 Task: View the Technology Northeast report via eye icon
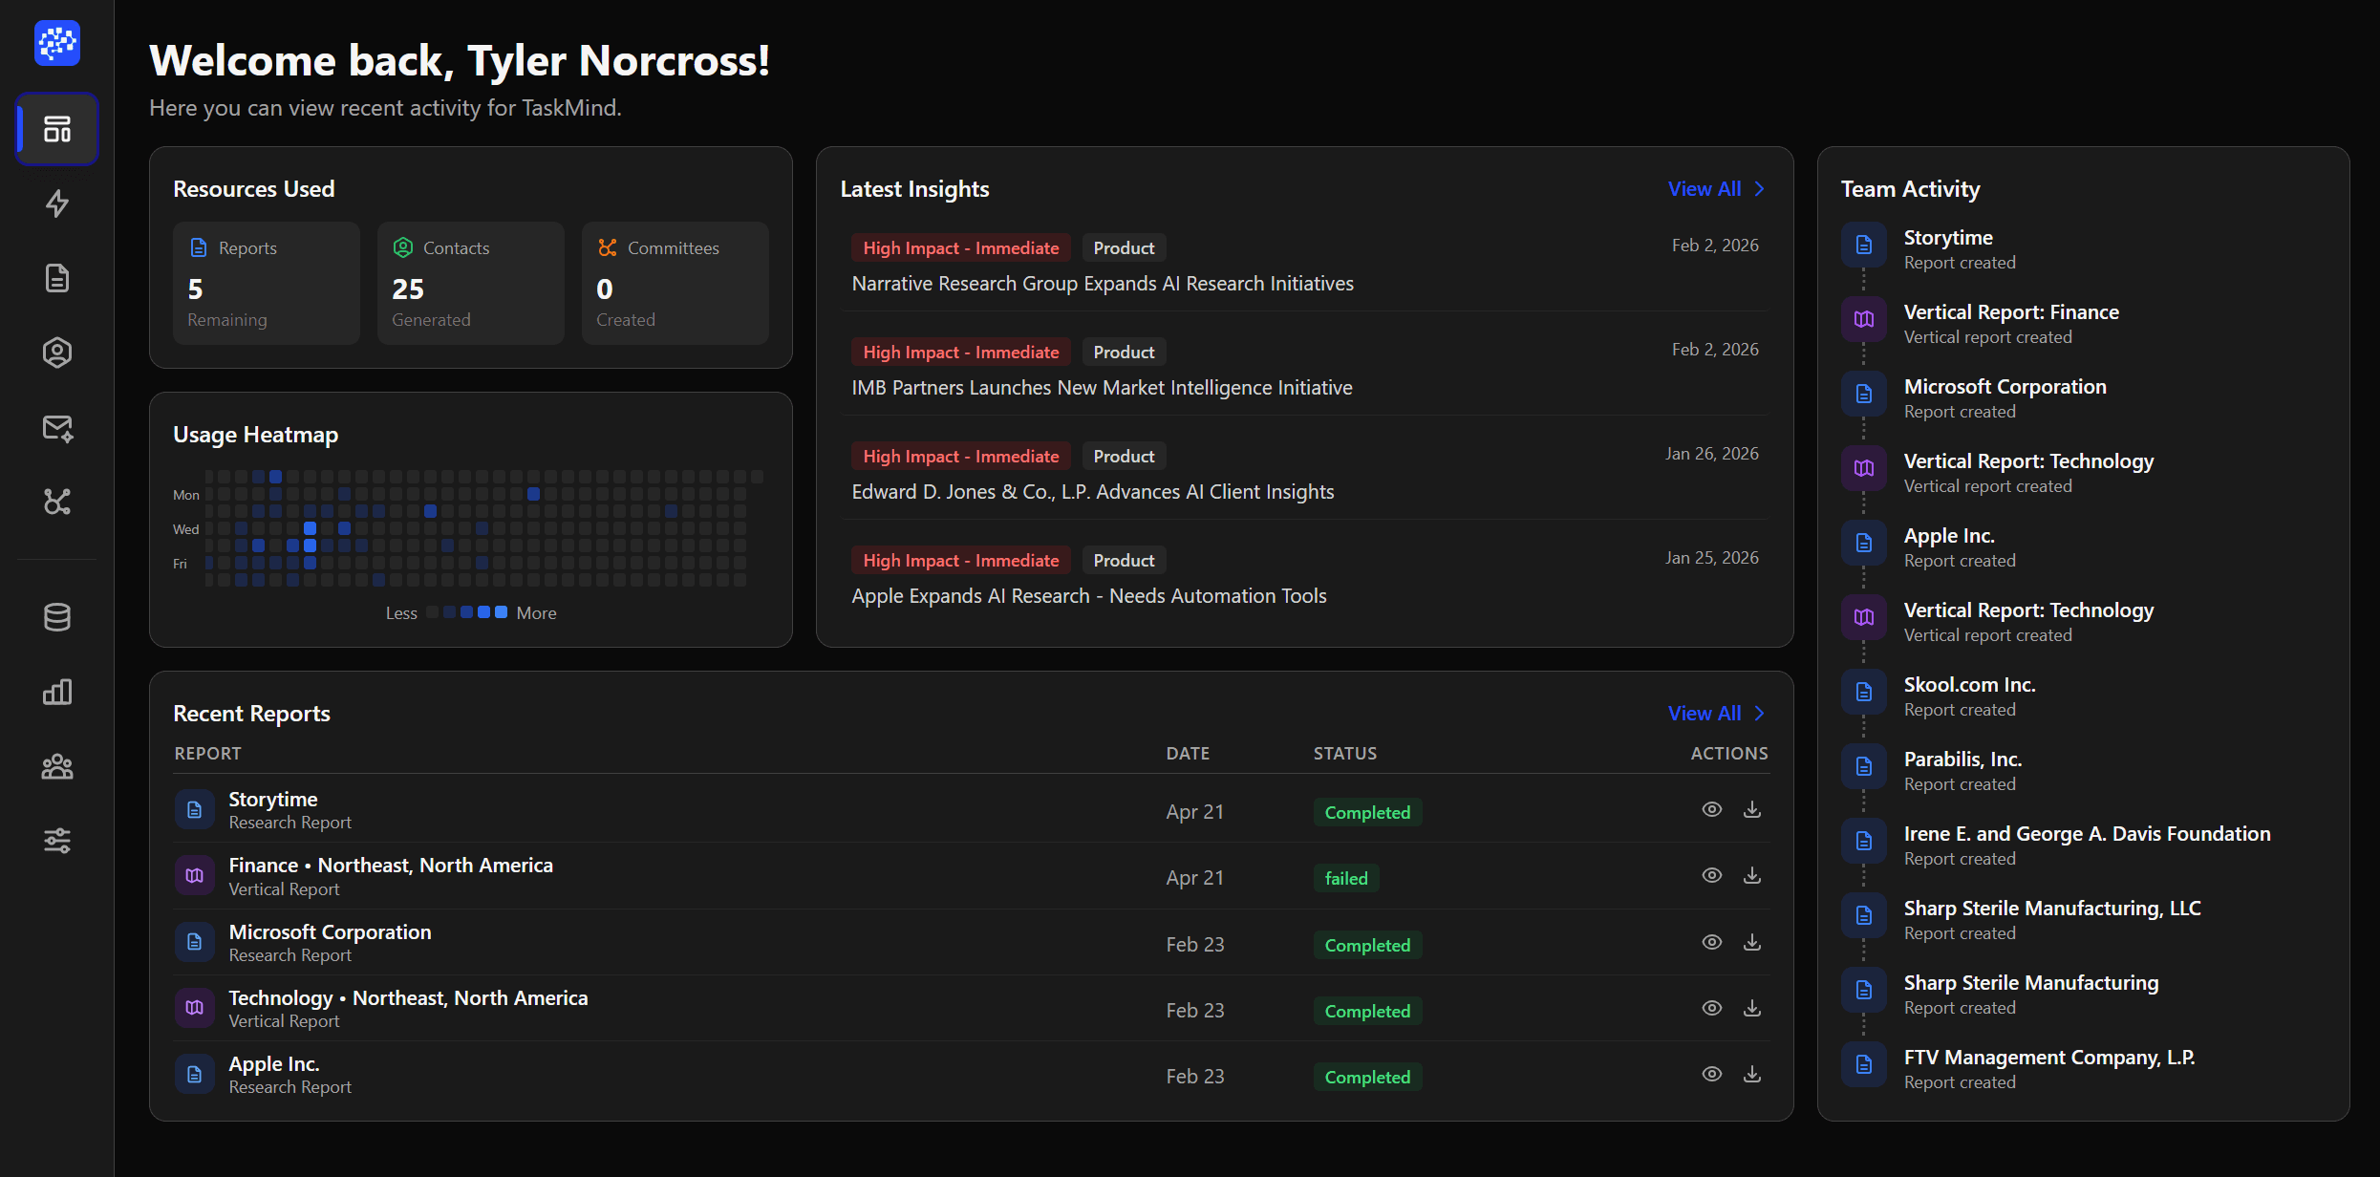pos(1712,1008)
